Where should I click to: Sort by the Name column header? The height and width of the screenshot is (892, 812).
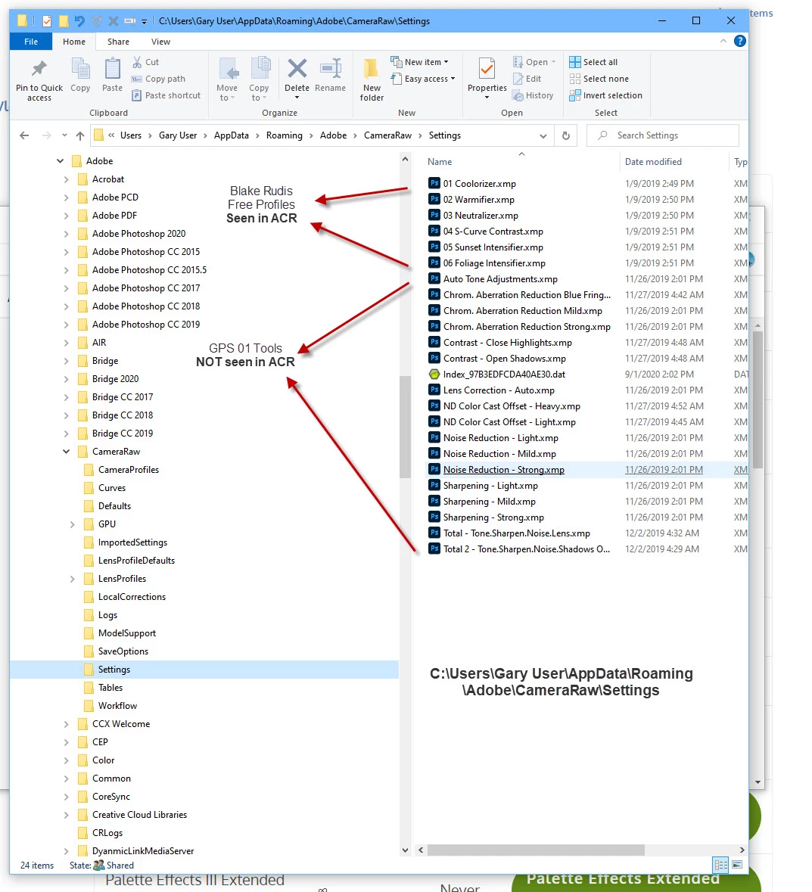[440, 162]
